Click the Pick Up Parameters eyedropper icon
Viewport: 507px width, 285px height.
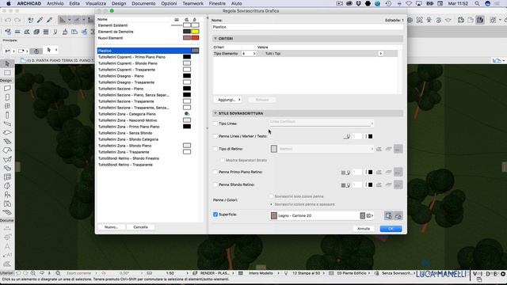click(x=40, y=20)
